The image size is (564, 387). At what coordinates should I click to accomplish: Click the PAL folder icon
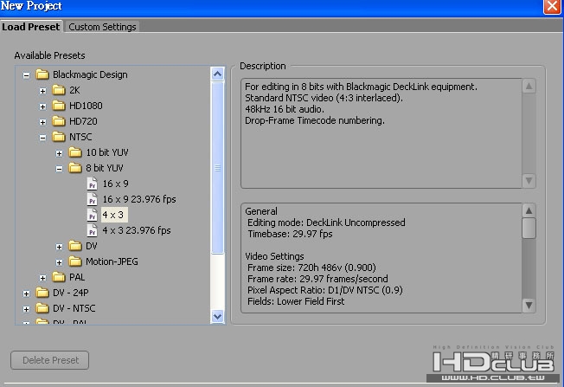pyautogui.click(x=59, y=277)
